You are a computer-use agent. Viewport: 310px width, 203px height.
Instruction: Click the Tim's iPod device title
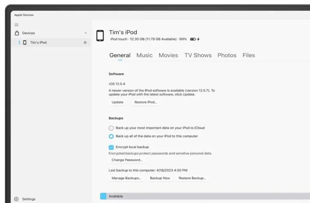pos(123,32)
